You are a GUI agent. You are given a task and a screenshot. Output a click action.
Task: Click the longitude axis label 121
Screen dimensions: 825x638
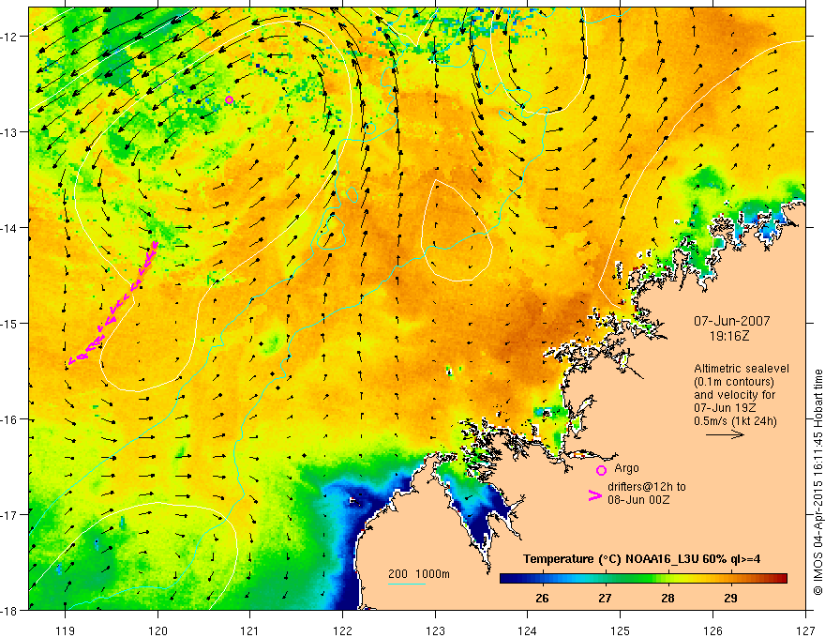point(250,631)
